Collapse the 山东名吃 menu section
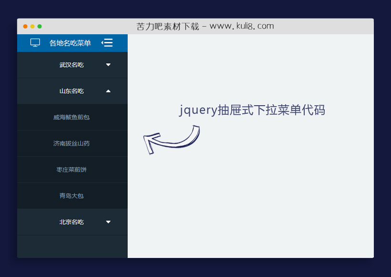The height and width of the screenshot is (277, 391). (72, 91)
